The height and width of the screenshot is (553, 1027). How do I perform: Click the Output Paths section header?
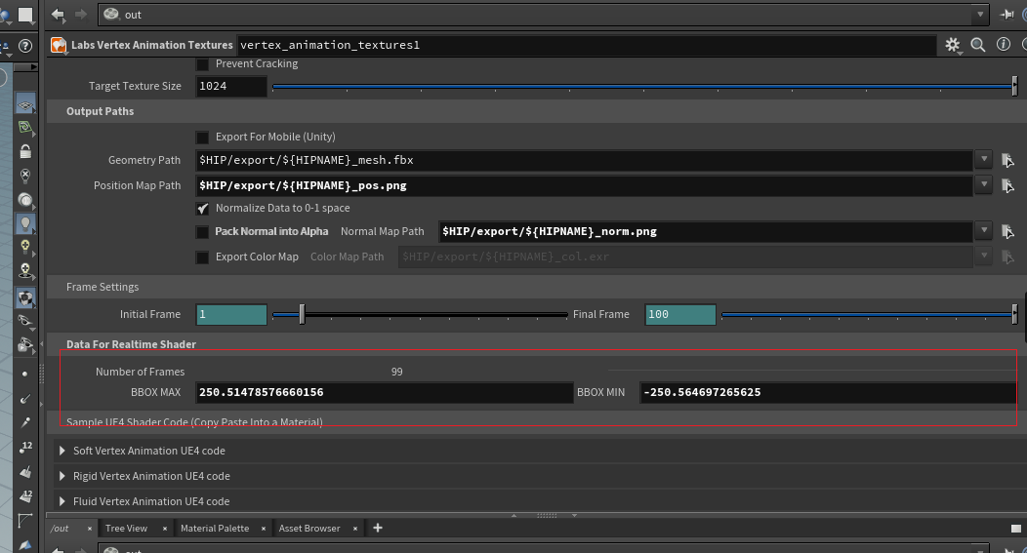[101, 111]
